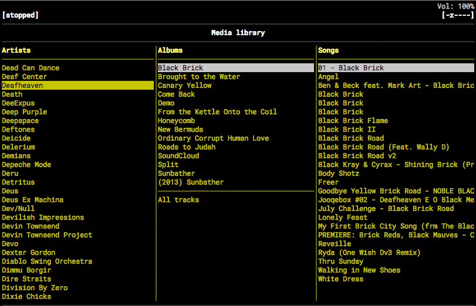Select Dixie Chicks in the Artists list
This screenshot has width=476, height=306.
click(26, 297)
